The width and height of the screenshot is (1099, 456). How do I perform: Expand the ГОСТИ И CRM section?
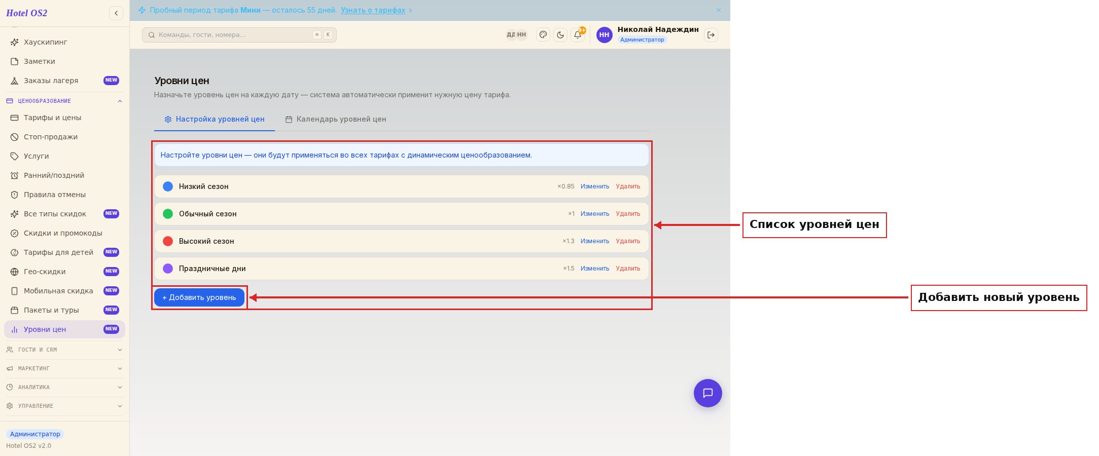click(64, 350)
